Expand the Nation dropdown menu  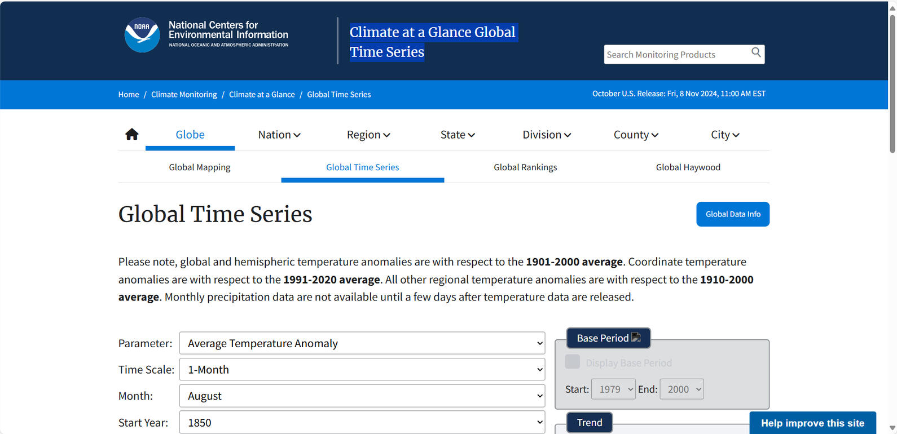pos(279,135)
